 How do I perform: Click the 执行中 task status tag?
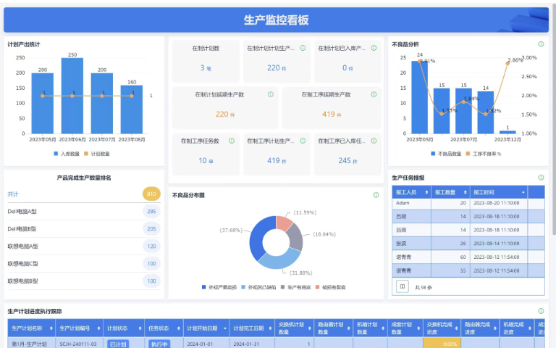point(159,344)
